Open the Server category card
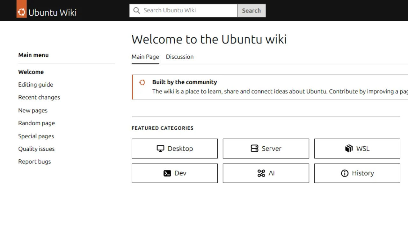Image resolution: width=408 pixels, height=229 pixels. pos(266,149)
